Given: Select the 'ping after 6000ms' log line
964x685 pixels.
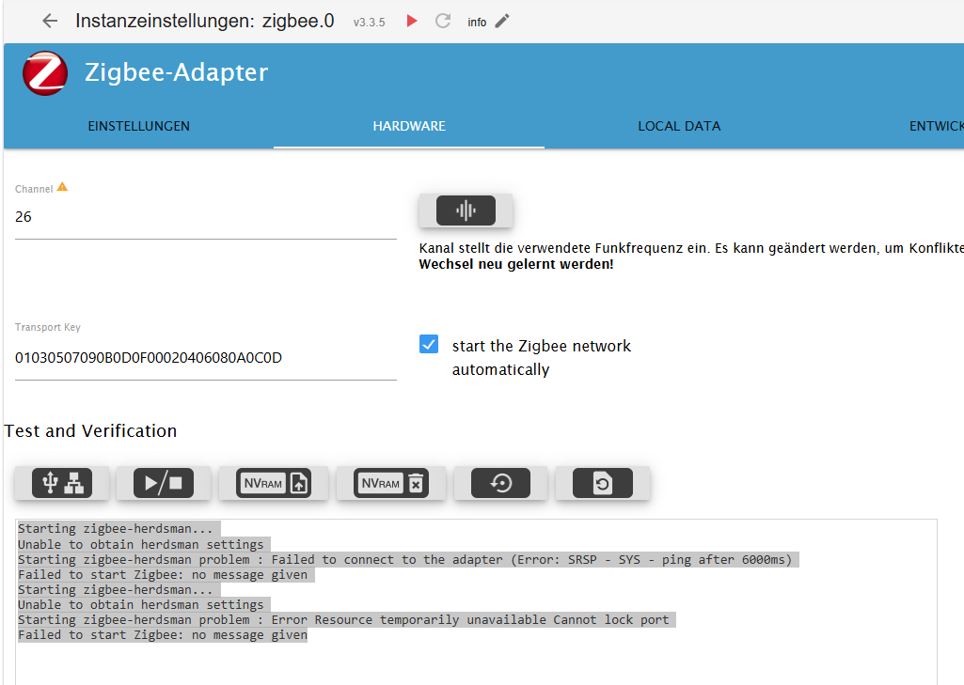Looking at the screenshot, I should pos(404,560).
